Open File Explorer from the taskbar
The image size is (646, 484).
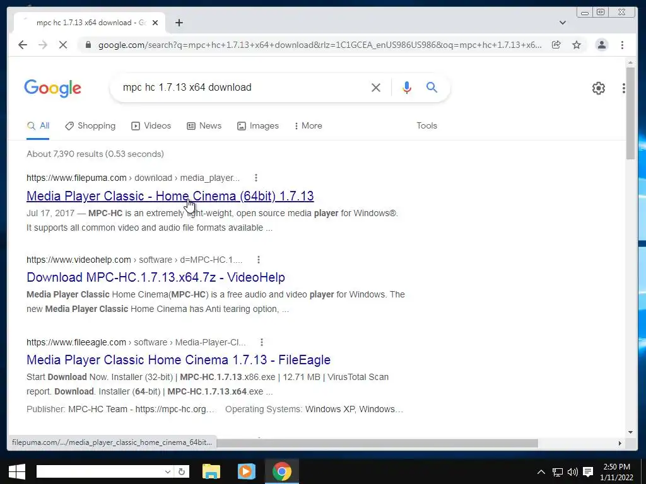211,471
